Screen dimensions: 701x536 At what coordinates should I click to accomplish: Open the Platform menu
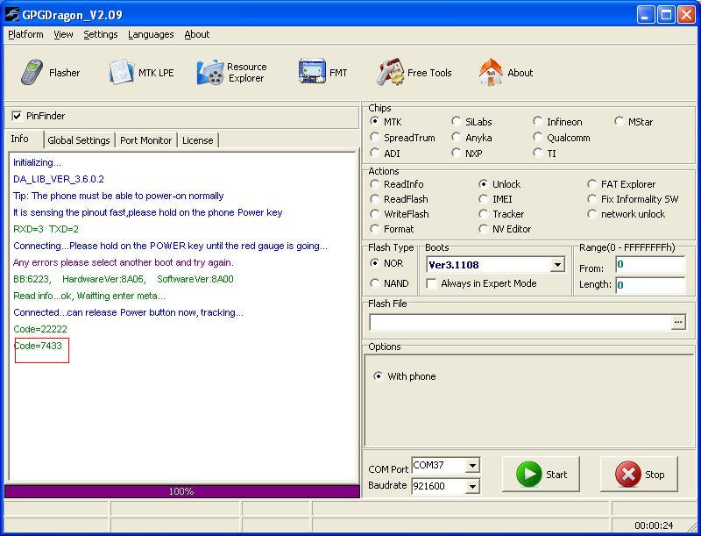[26, 34]
